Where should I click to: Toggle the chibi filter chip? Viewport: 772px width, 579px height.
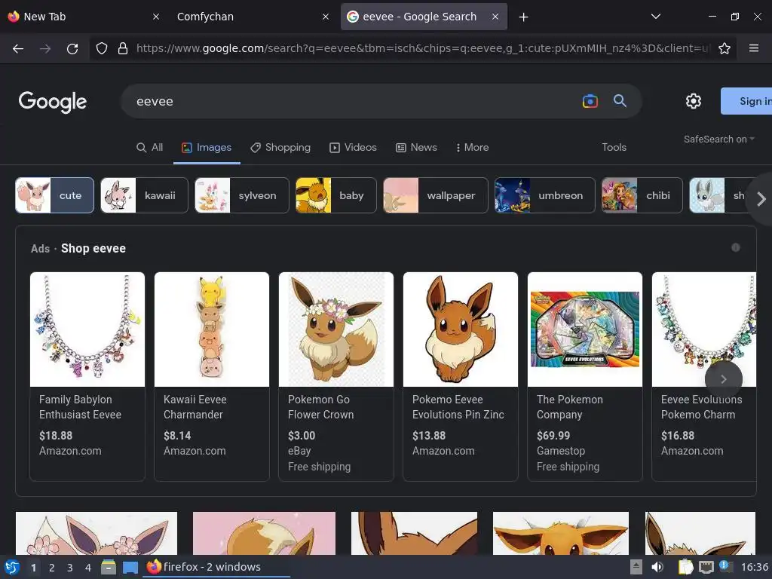(642, 195)
